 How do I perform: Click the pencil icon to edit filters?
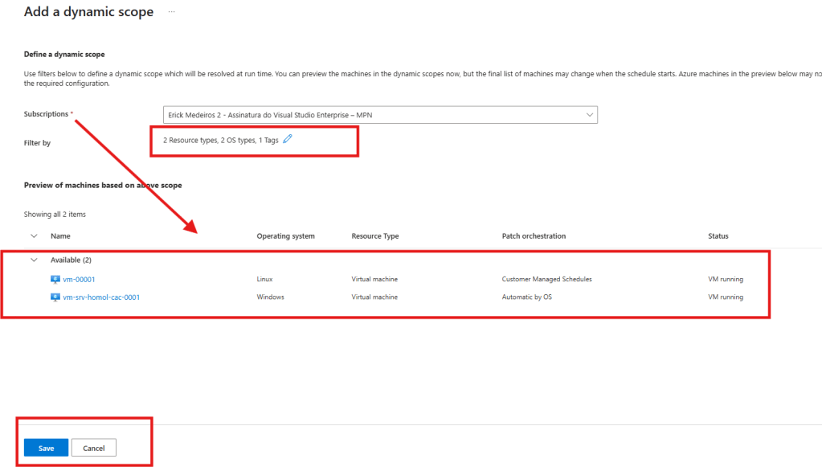[x=288, y=139]
